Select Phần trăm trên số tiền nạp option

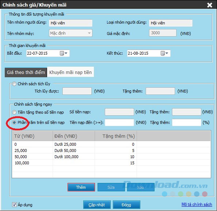point(14,122)
